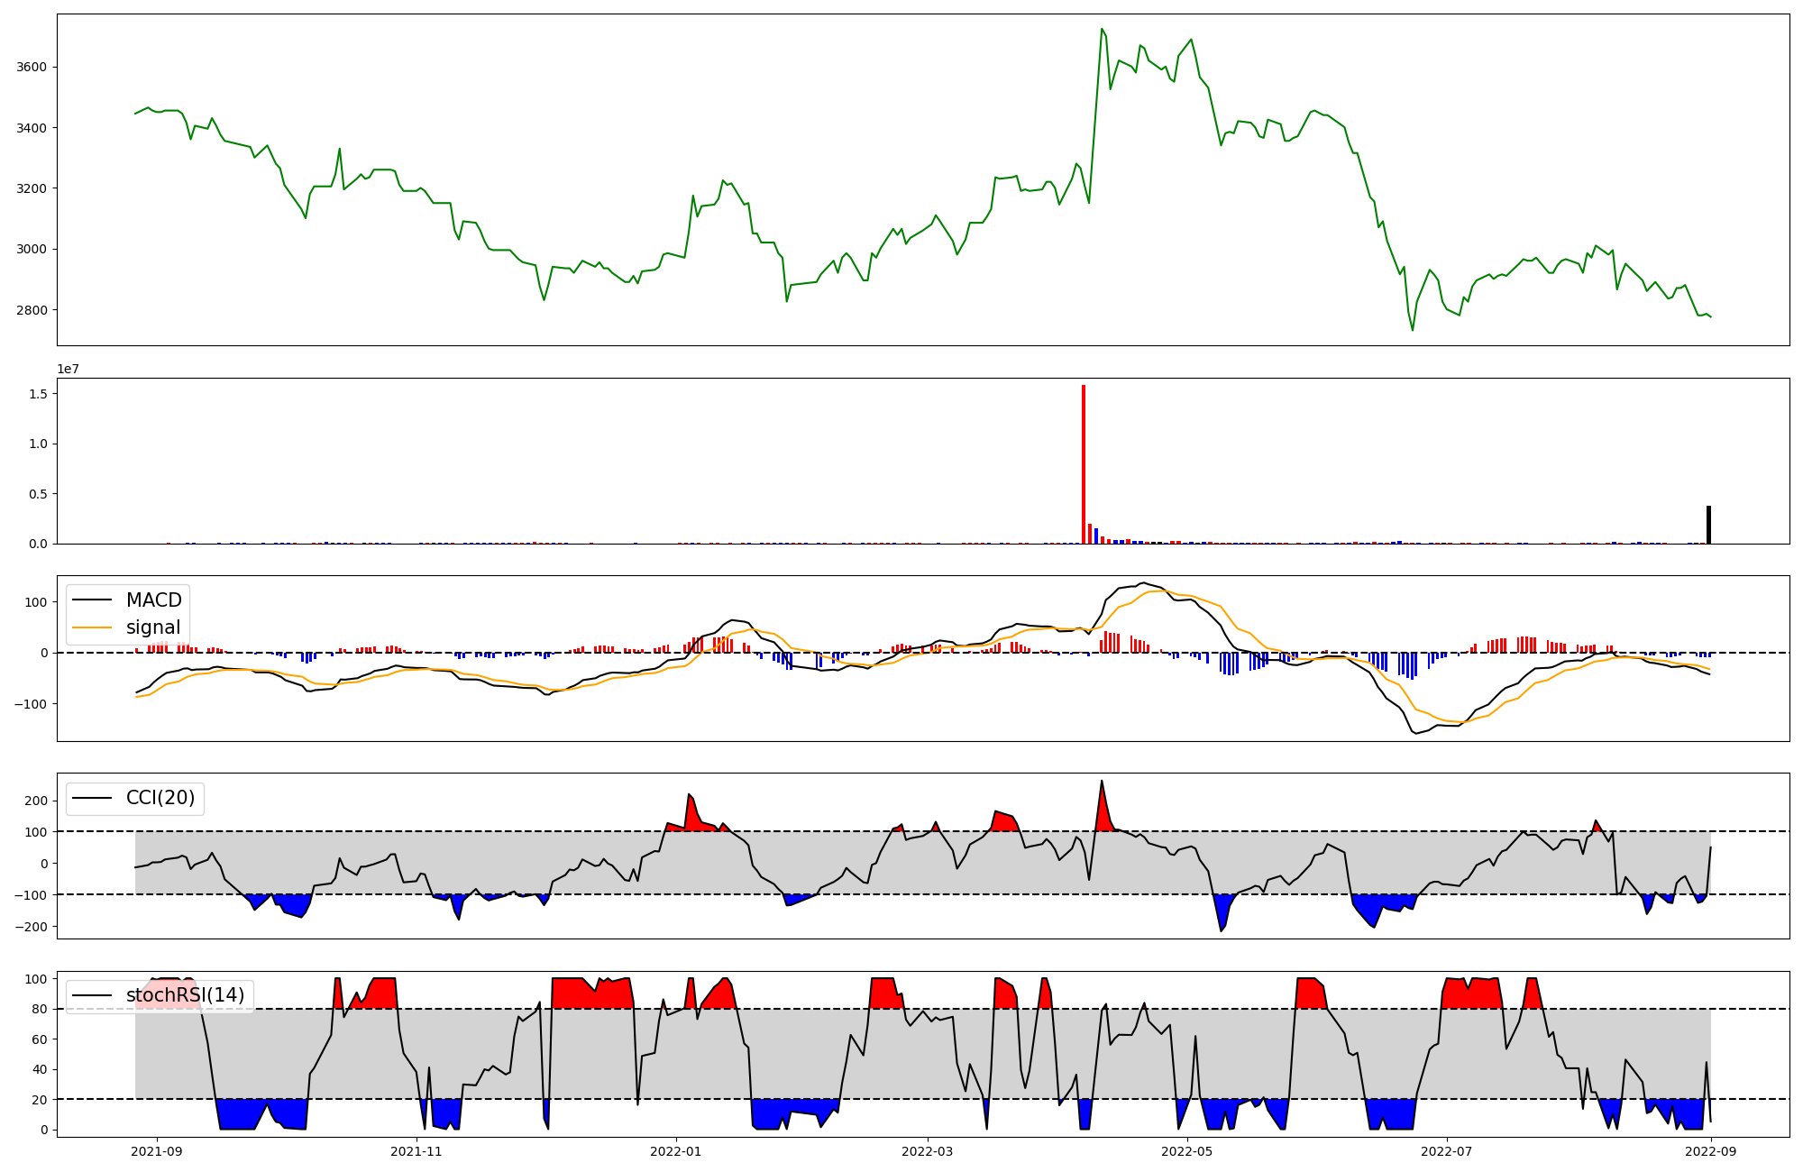
Task: Click the 2022-01 date axis label
Action: point(675,1151)
